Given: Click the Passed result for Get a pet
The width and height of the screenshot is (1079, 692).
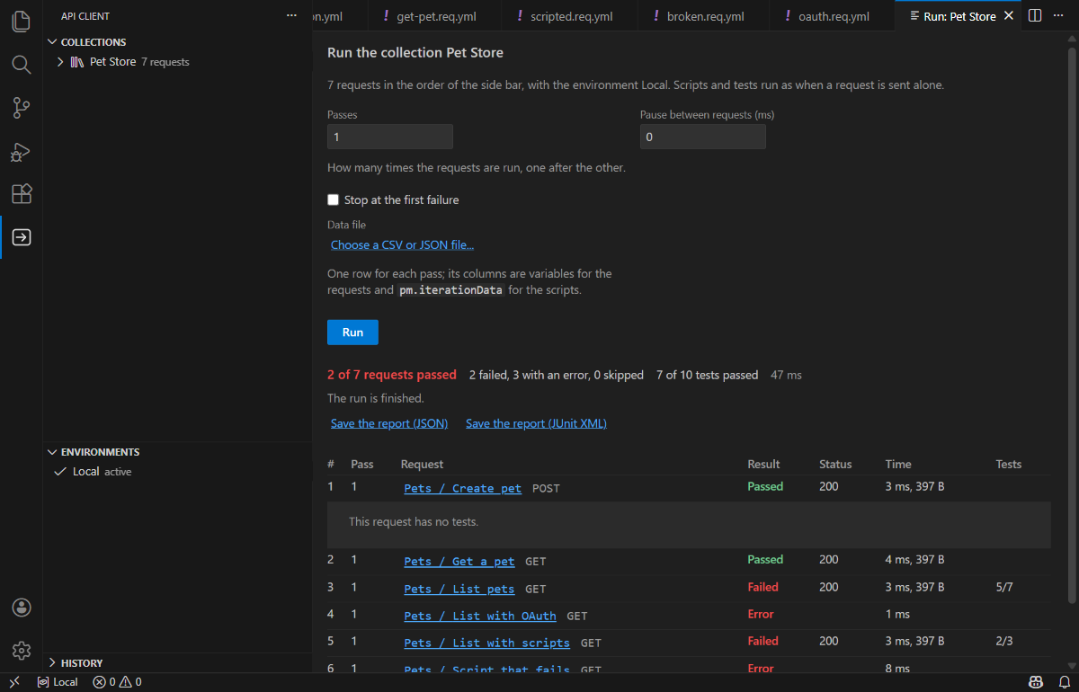Looking at the screenshot, I should click(x=766, y=559).
